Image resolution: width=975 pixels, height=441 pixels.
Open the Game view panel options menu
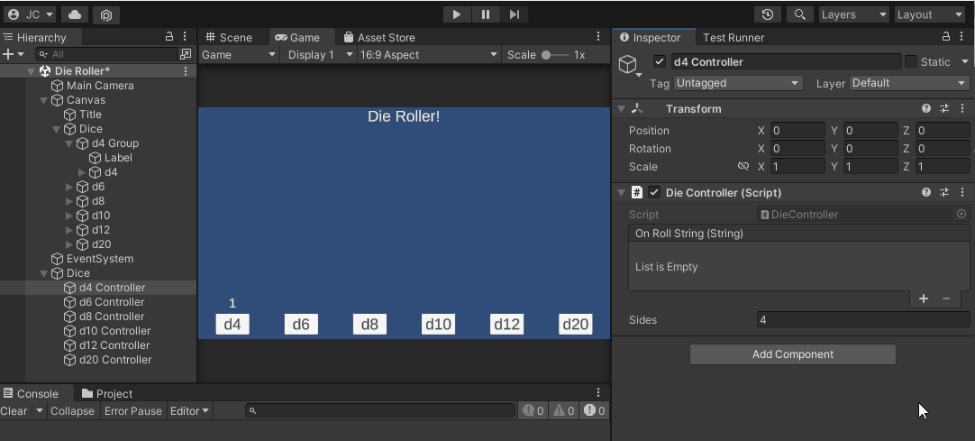598,37
